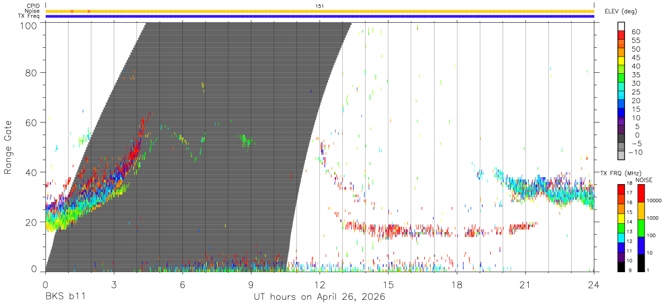This screenshot has width=668, height=308.
Task: Click the UT hour tick label 24
Action: click(594, 284)
